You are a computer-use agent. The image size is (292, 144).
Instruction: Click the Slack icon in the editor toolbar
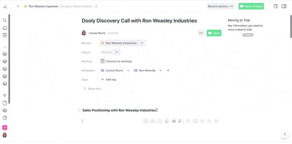(x=180, y=121)
